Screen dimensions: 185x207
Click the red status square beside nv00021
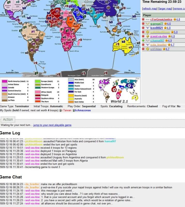click(x=143, y=28)
